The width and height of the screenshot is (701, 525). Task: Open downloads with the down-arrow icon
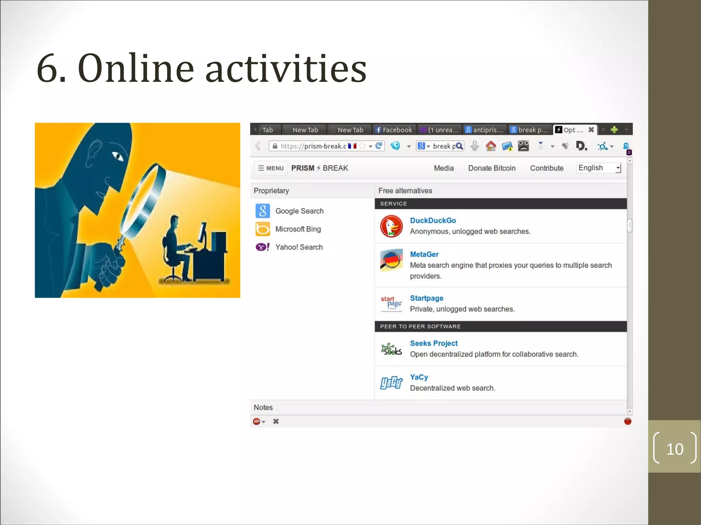[x=474, y=146]
